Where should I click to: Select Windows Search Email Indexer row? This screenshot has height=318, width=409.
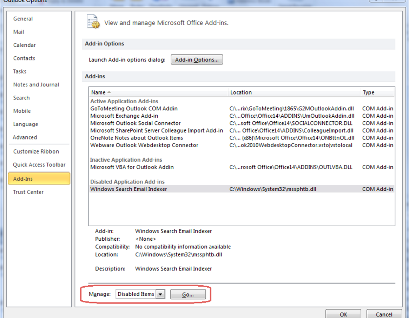[x=242, y=189]
